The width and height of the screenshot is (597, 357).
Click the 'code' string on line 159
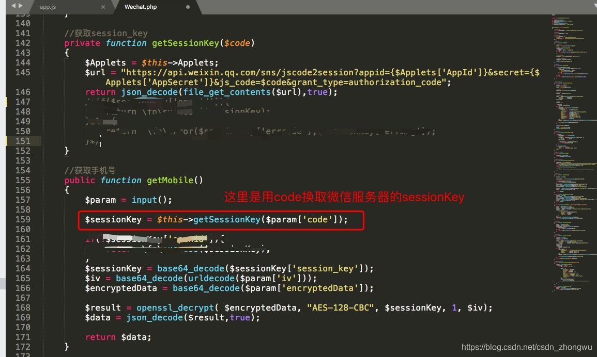[317, 219]
